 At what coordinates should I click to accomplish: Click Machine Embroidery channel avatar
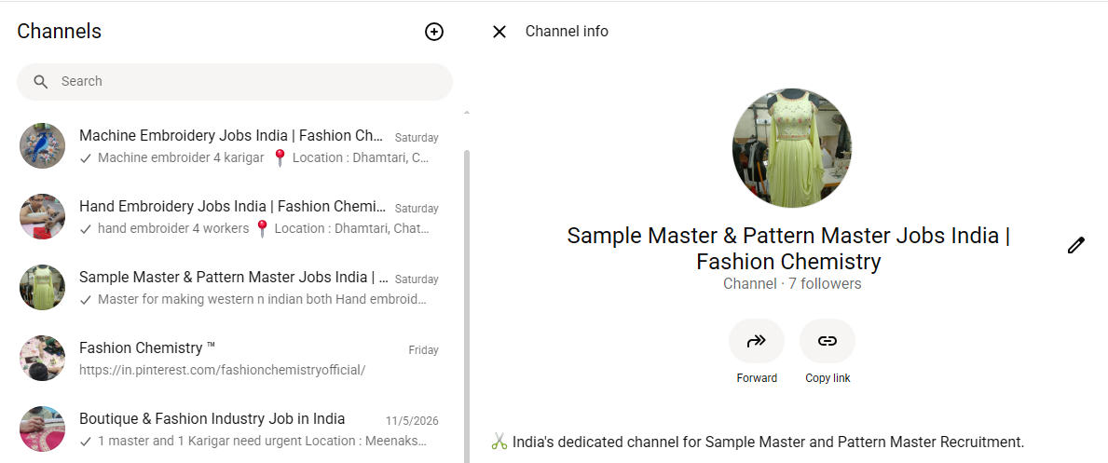tap(42, 146)
